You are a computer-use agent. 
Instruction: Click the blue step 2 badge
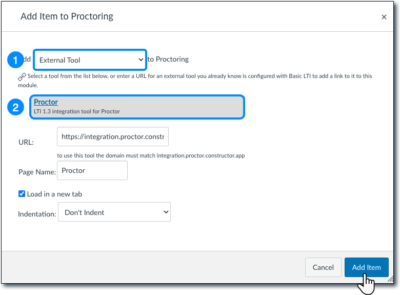pyautogui.click(x=15, y=107)
